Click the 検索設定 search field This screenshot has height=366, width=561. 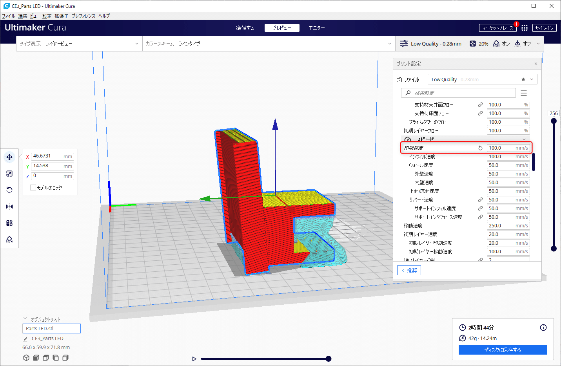458,93
